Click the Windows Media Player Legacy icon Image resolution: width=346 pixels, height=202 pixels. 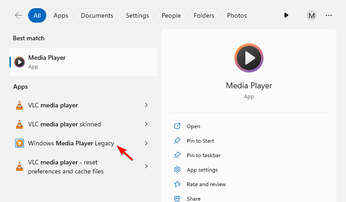coord(19,143)
